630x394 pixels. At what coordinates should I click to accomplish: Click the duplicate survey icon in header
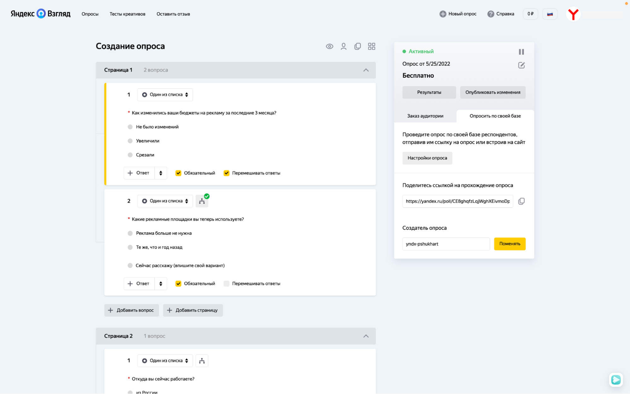[357, 46]
